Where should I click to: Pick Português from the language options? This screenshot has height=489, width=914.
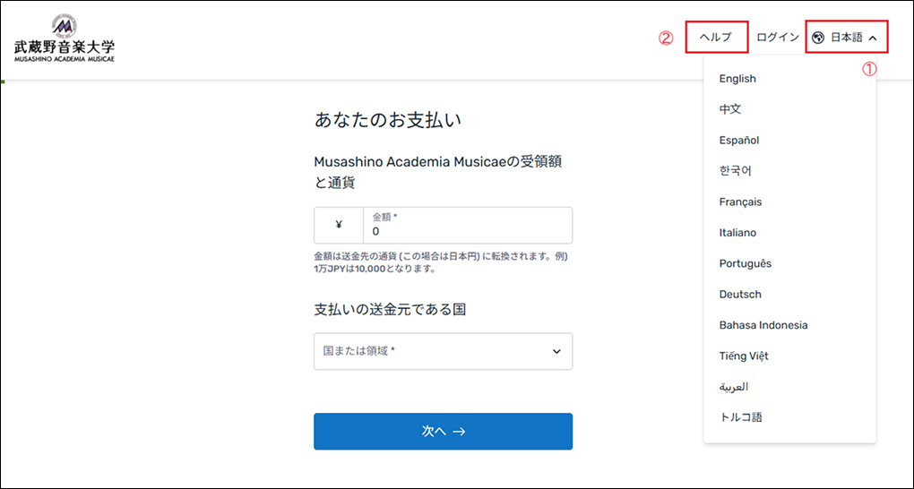[x=745, y=264]
